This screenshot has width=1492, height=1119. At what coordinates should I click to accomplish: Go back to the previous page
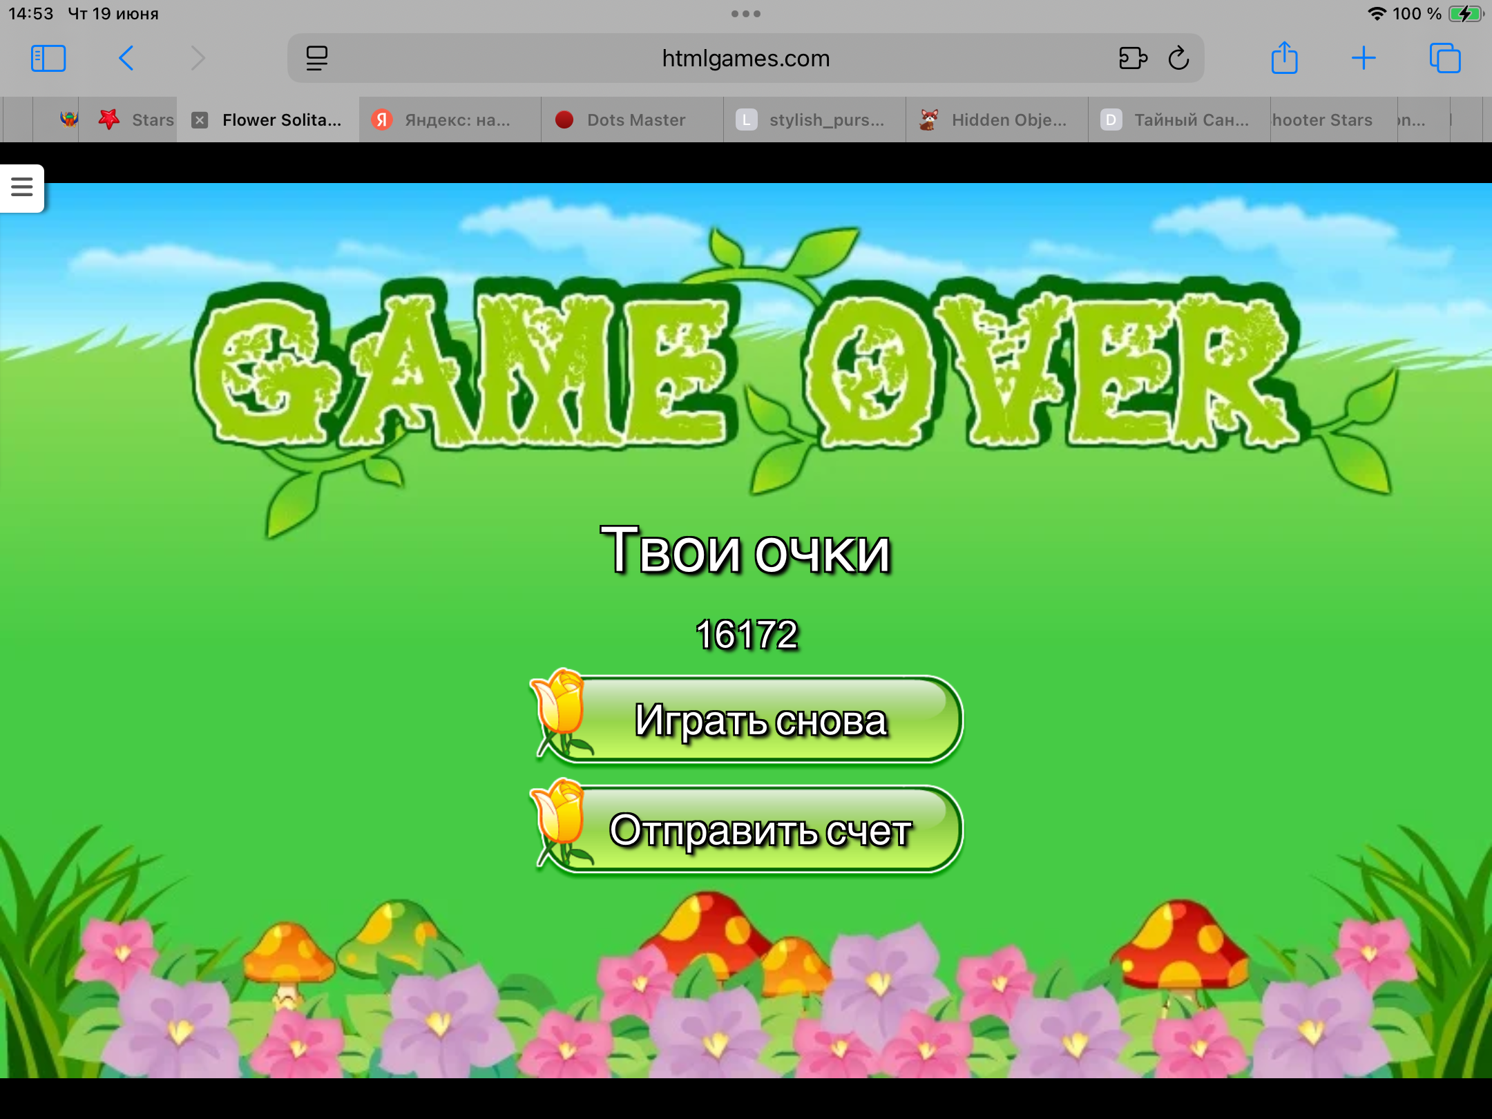coord(126,58)
